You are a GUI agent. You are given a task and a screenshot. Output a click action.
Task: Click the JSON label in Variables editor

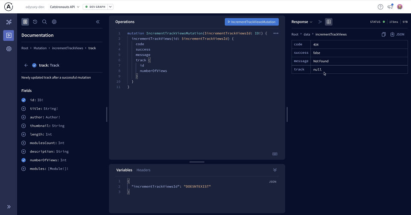tap(273, 182)
